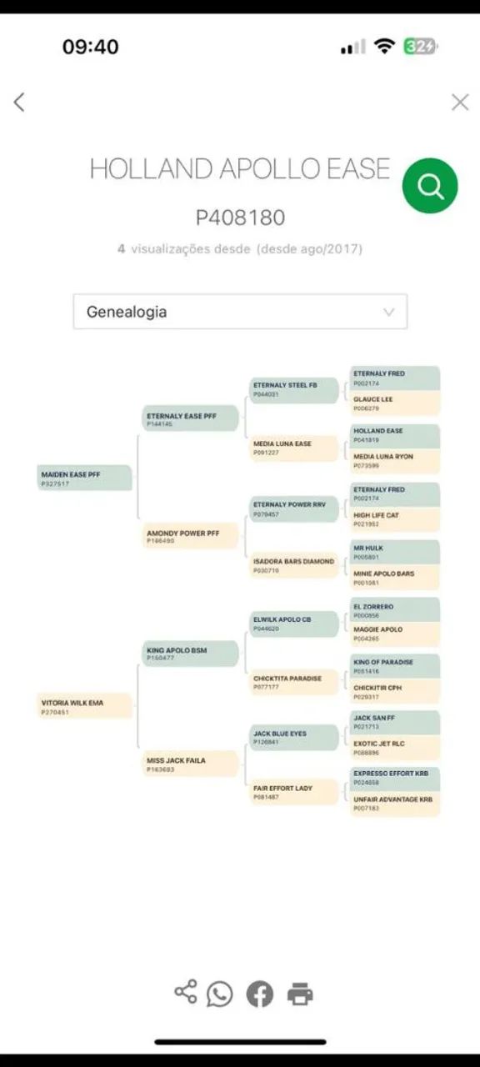
Task: Share pedigree on Facebook icon
Action: click(x=260, y=994)
